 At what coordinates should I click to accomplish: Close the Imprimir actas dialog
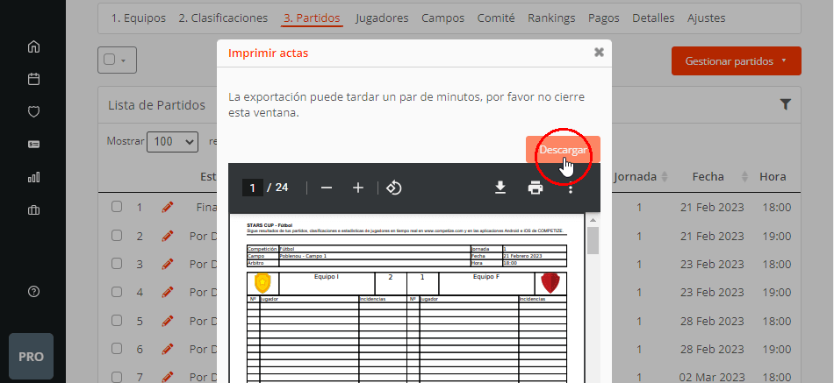pos(599,52)
